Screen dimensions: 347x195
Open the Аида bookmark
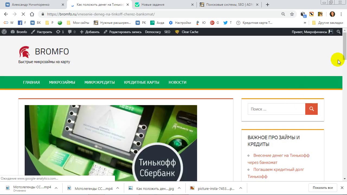157,23
